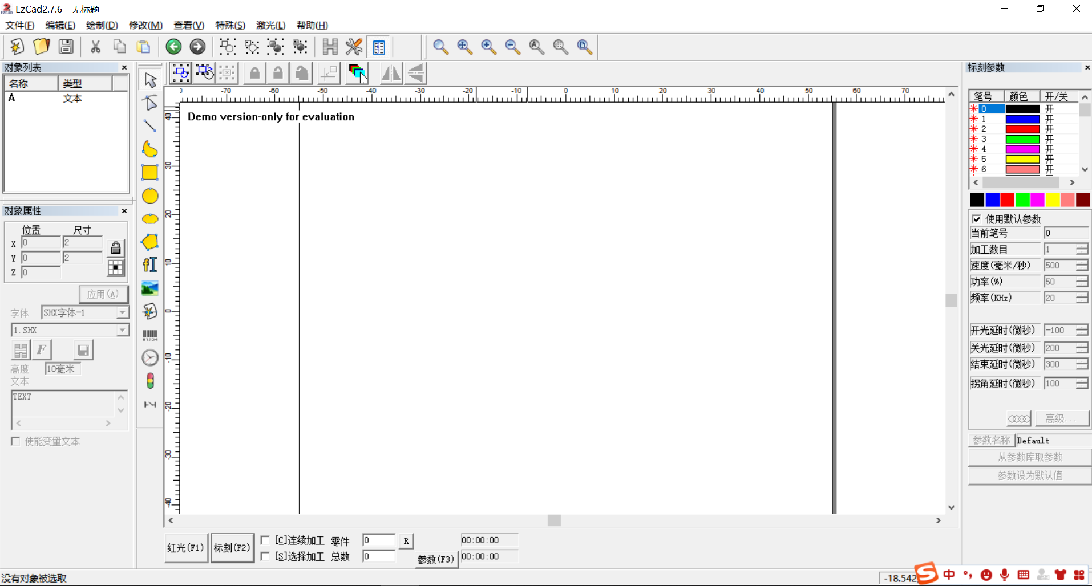Click the Paste clipboard icon

pyautogui.click(x=144, y=47)
